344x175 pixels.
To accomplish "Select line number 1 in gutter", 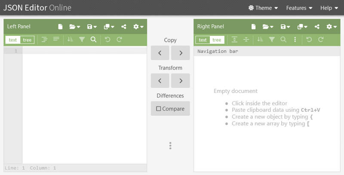I will [16, 51].
